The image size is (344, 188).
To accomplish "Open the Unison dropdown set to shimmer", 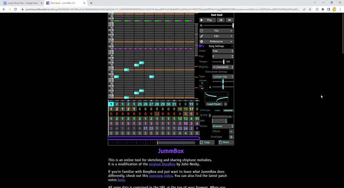I will click(x=223, y=126).
